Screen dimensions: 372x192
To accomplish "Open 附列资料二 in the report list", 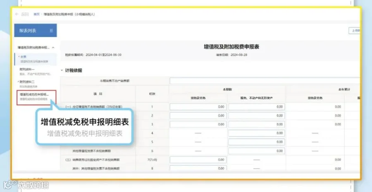I will point(36,84).
